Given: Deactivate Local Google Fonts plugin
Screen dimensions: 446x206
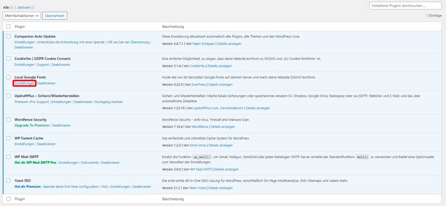Looking at the screenshot, I should tap(46, 83).
